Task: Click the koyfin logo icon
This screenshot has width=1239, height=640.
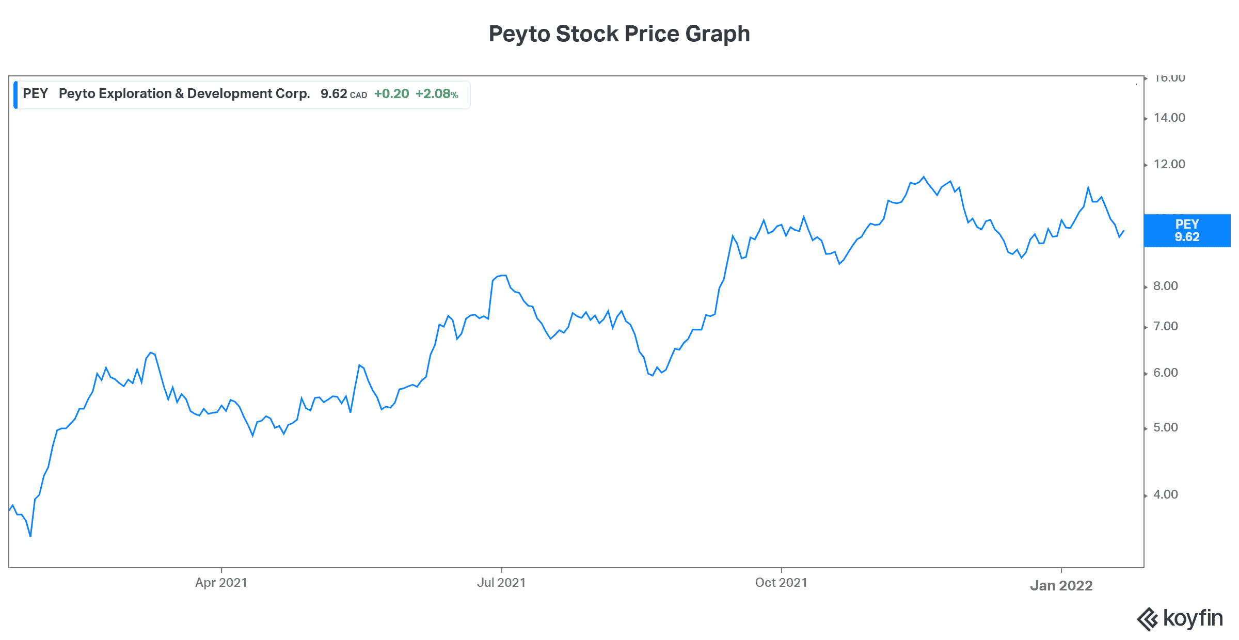Action: coord(1148,619)
